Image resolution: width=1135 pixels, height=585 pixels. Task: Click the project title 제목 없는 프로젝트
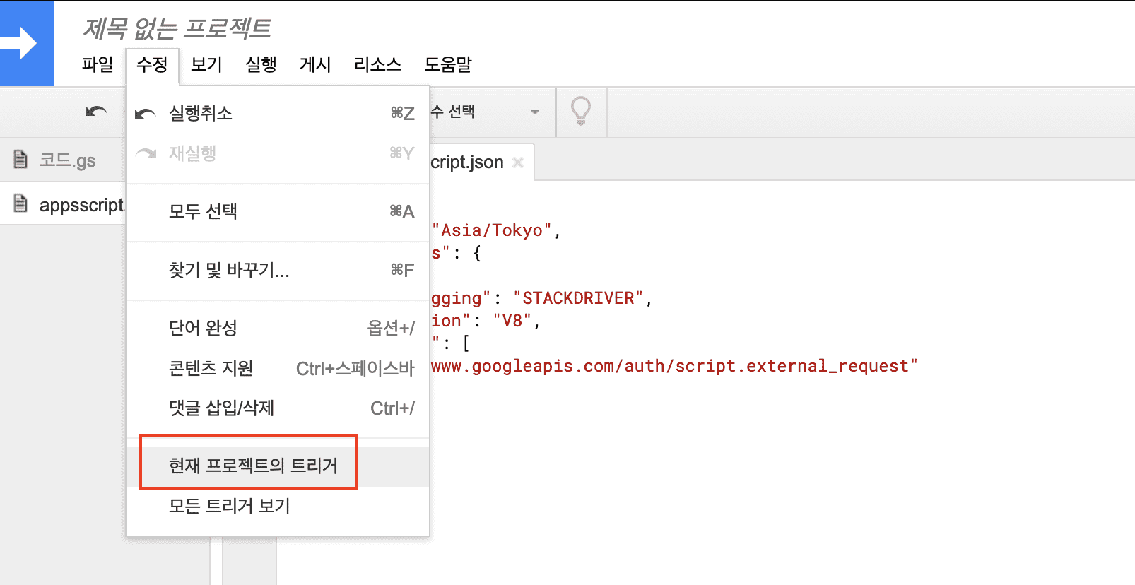(x=177, y=28)
